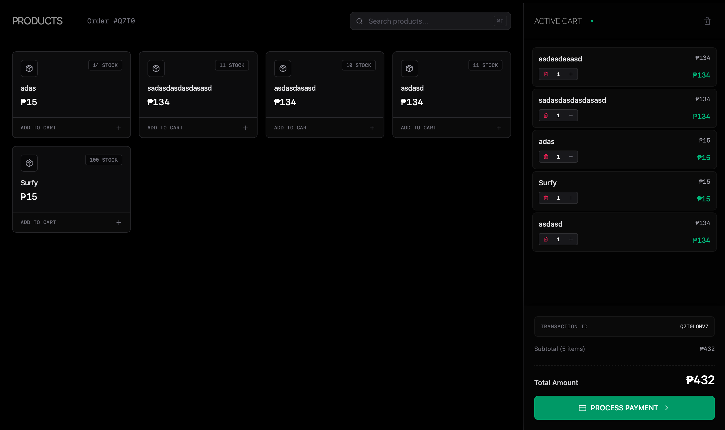Click the 100 STOCK badge on Surfy
725x430 pixels.
[x=103, y=160]
